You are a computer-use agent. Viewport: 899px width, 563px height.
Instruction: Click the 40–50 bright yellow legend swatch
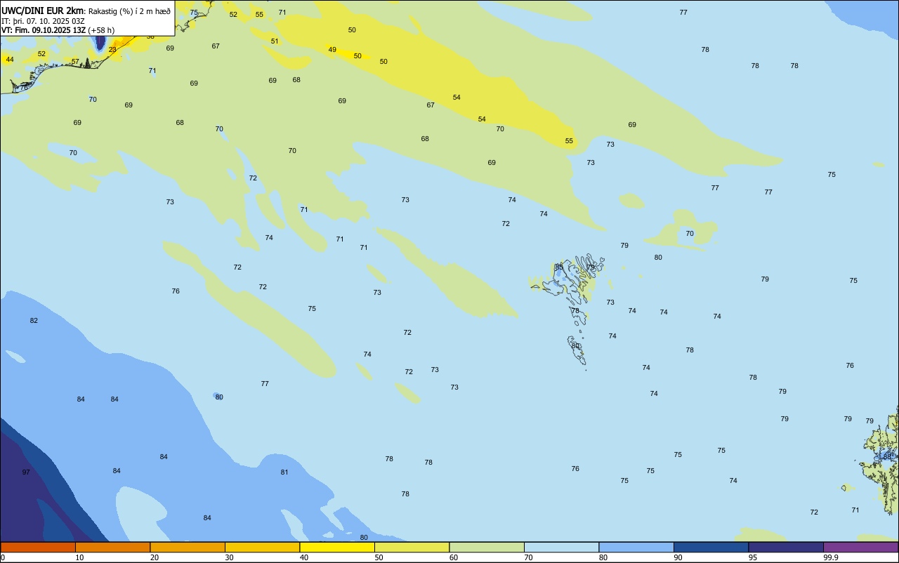[x=337, y=547]
